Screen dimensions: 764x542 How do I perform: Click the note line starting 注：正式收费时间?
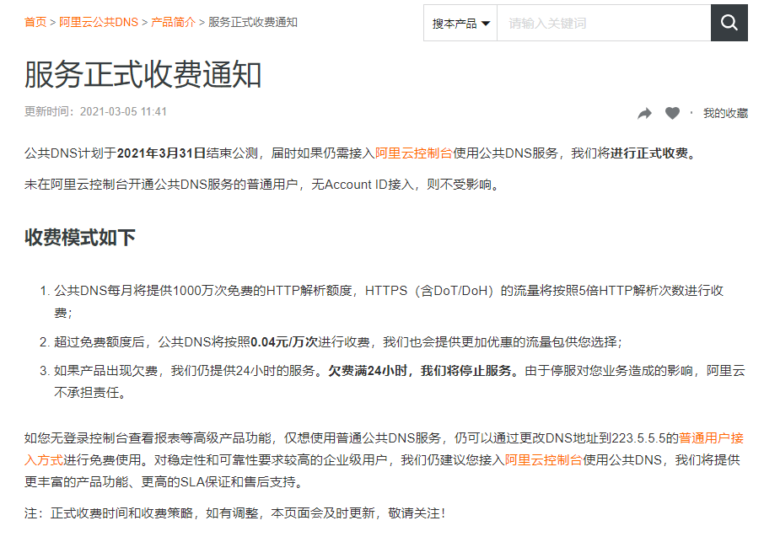click(235, 513)
